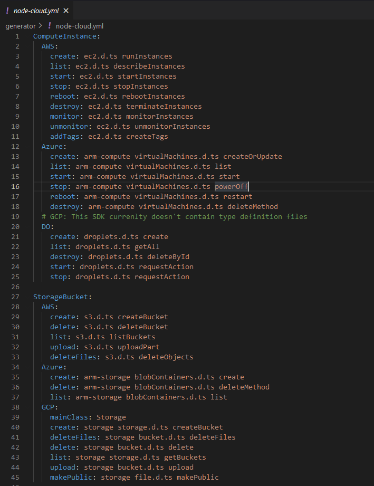Click the mainClass key on line 39
The width and height of the screenshot is (374, 486).
click(69, 417)
